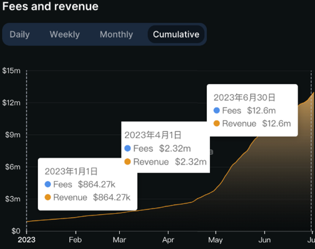Image resolution: width=315 pixels, height=249 pixels.
Task: Click the $864.27k Fees value
Action: tap(97, 184)
